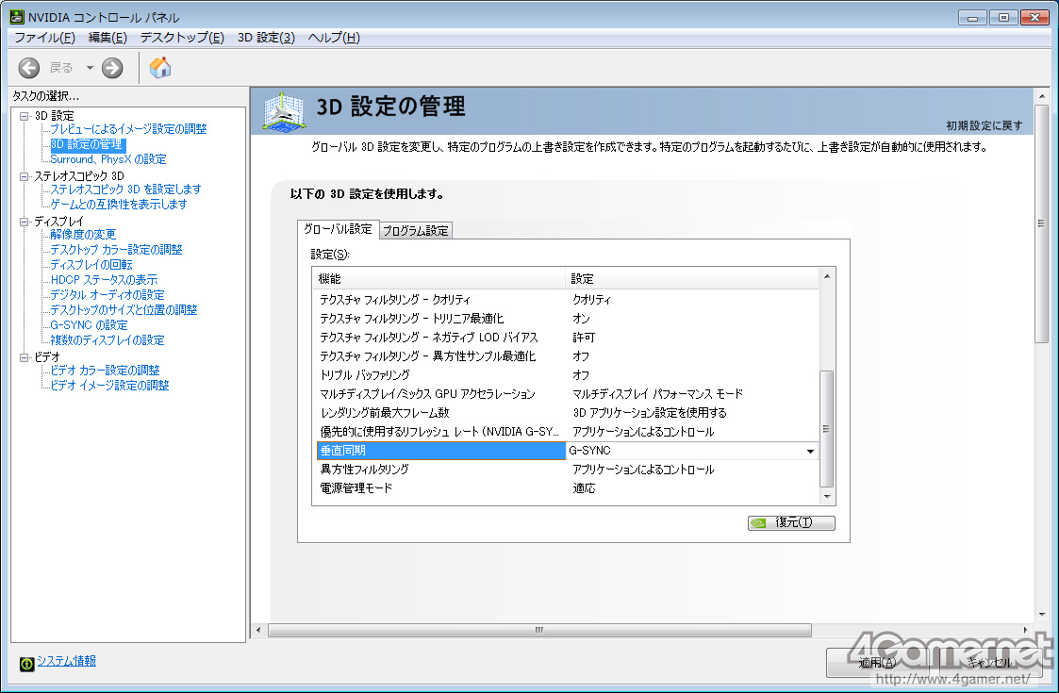Select the 電源管理モード row

[568, 488]
